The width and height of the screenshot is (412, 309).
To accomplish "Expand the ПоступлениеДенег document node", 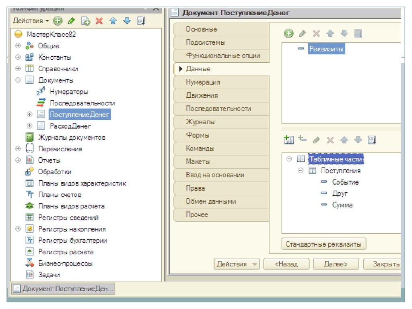I will tap(29, 114).
